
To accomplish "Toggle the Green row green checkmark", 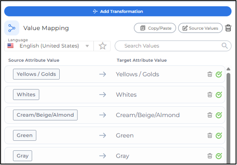I will [x=219, y=135].
